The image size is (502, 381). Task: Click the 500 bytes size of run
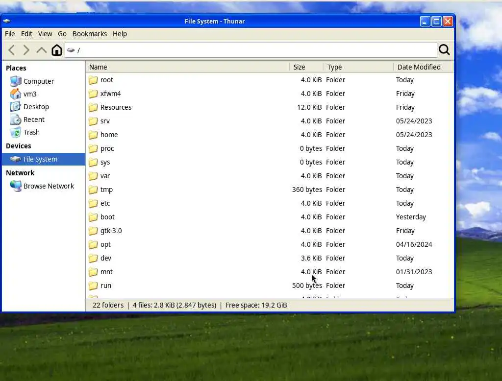pyautogui.click(x=307, y=286)
